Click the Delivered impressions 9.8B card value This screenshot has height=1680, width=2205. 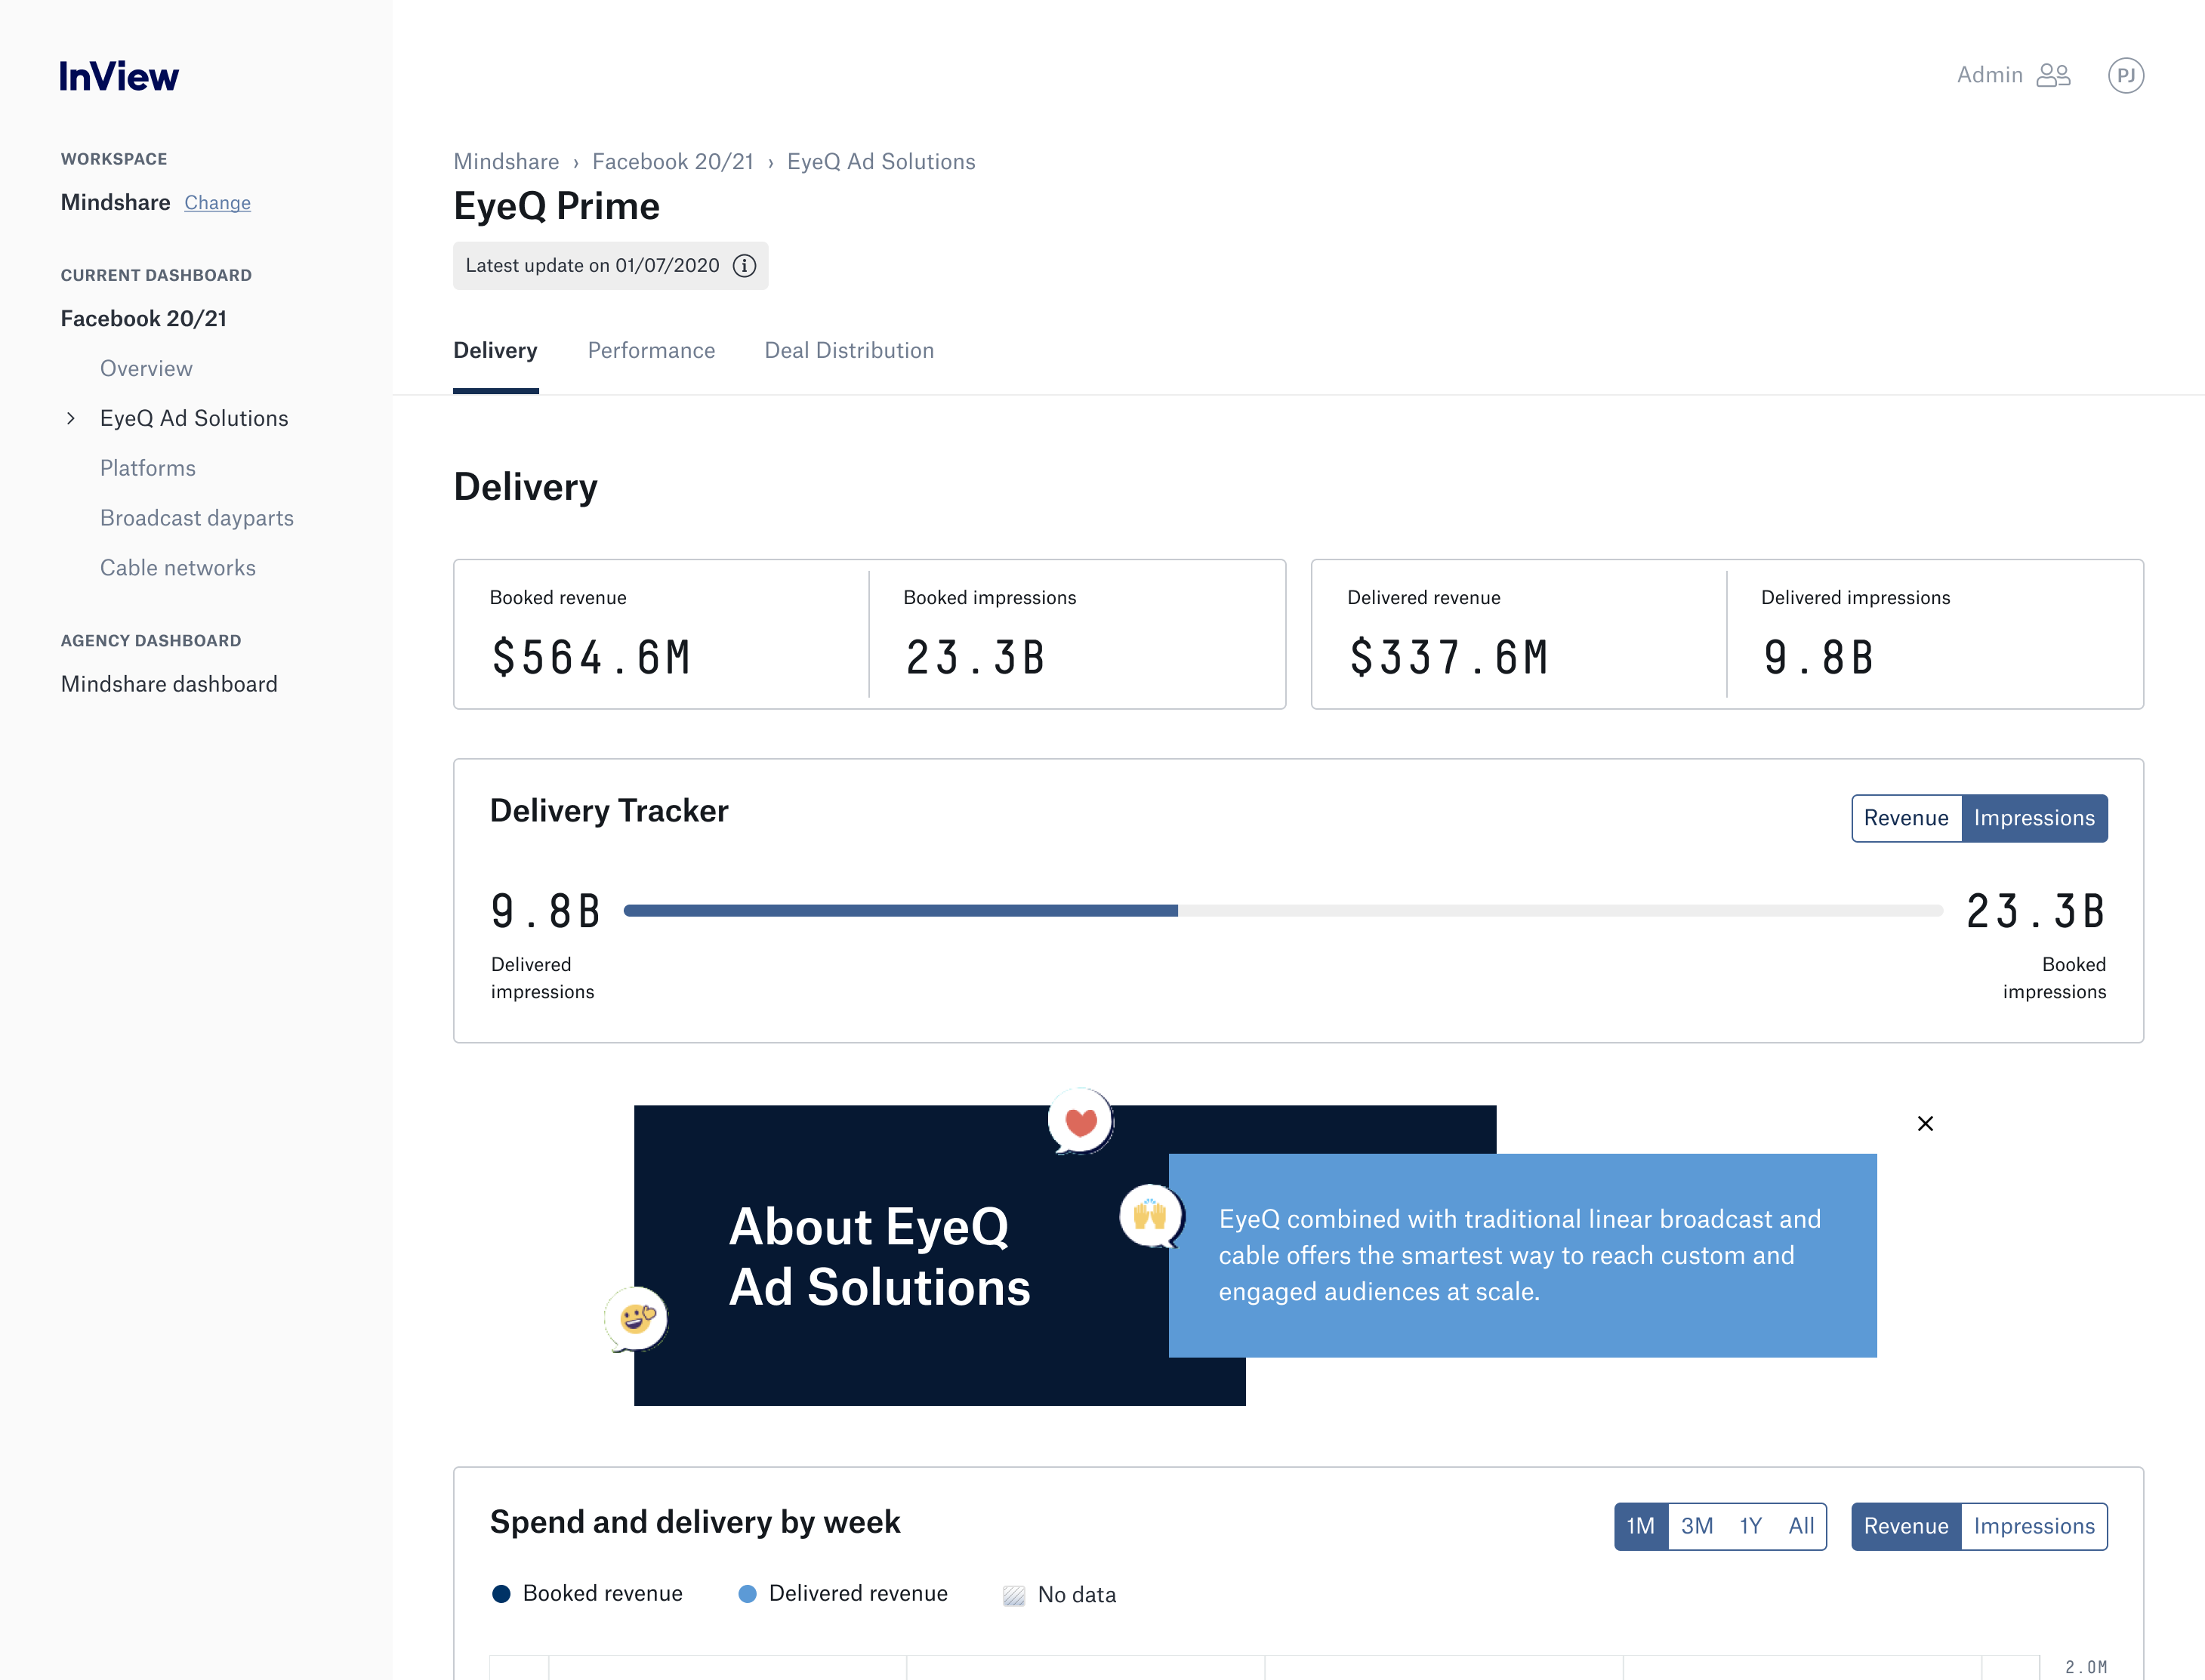point(1818,658)
